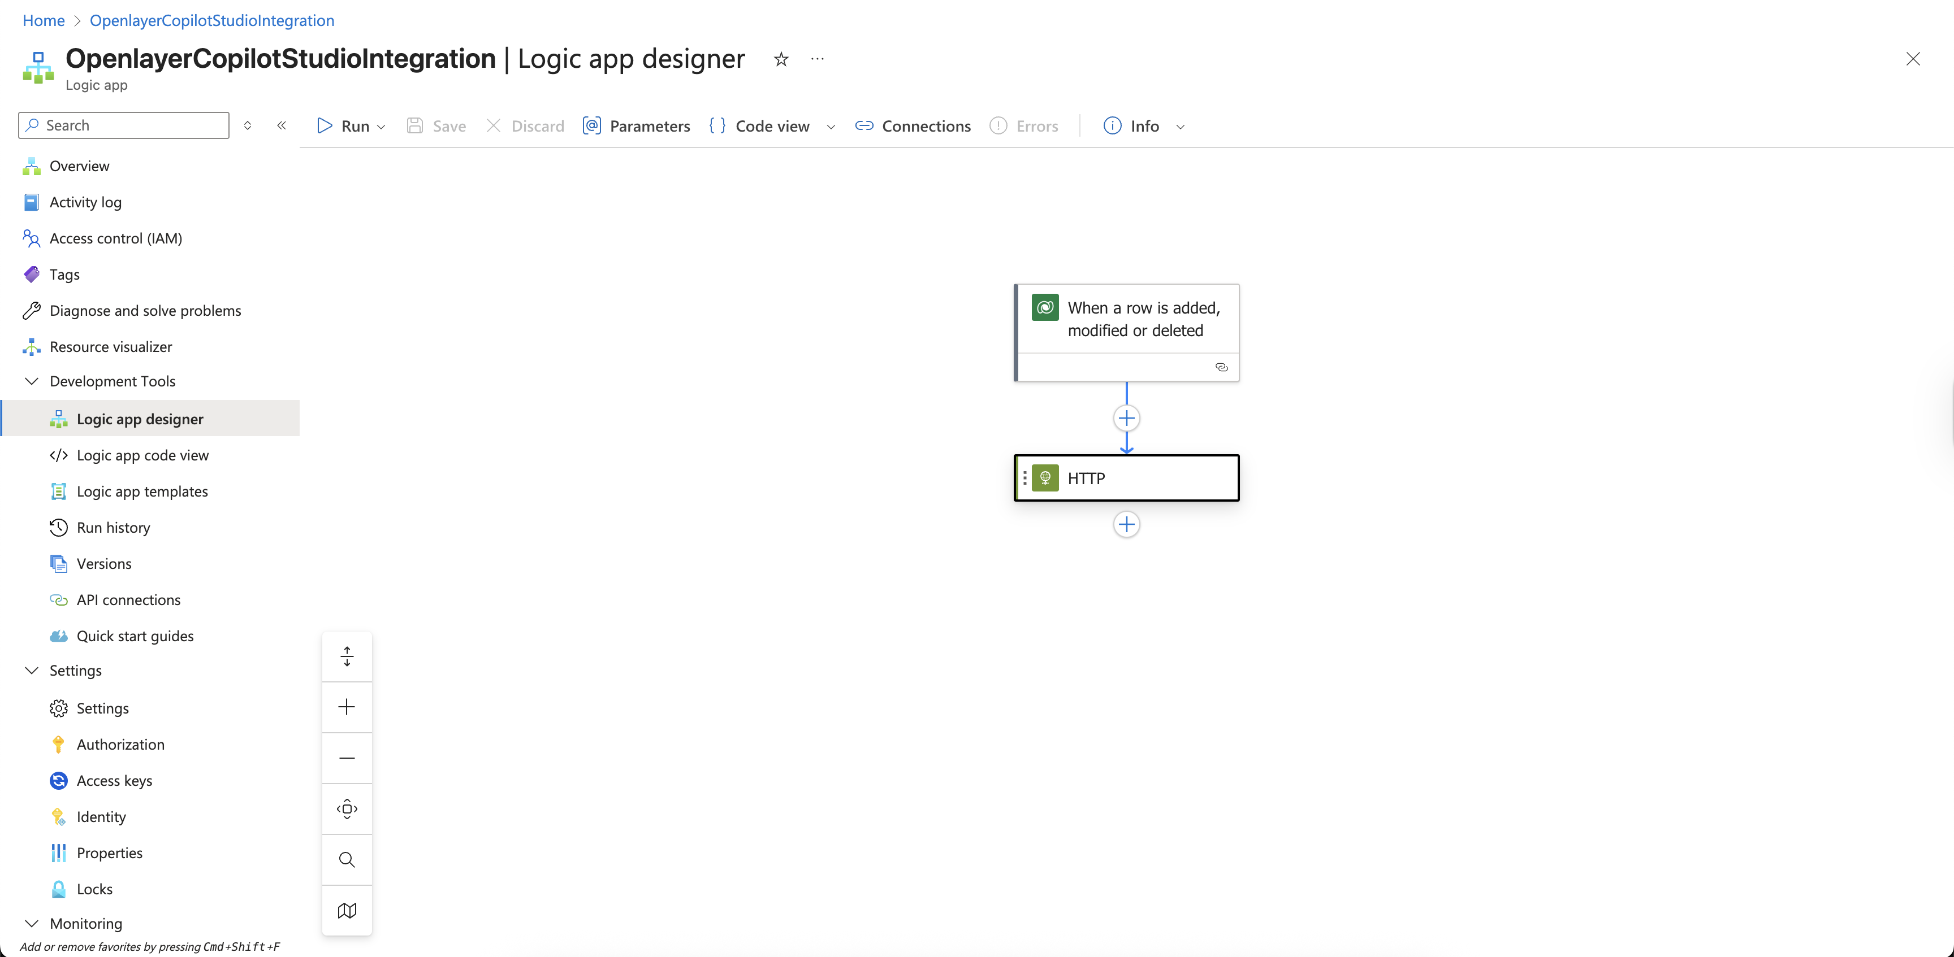This screenshot has height=957, width=1954.
Task: Navigate to Home via breadcrumb
Action: 42,20
